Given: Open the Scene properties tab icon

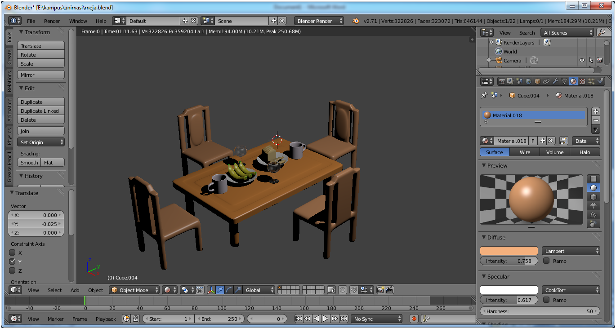Looking at the screenshot, I should click(519, 81).
